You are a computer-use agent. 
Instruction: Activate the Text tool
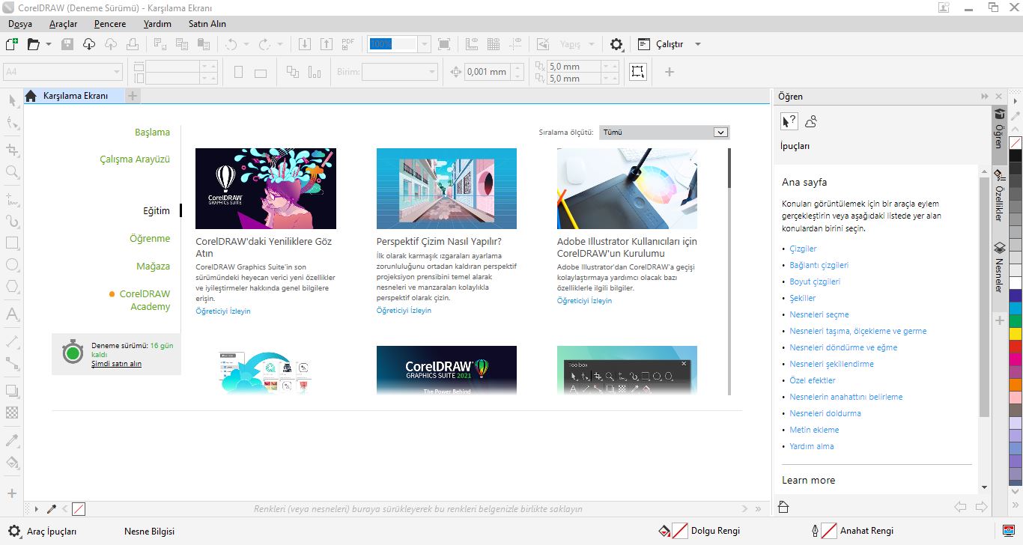pos(12,314)
